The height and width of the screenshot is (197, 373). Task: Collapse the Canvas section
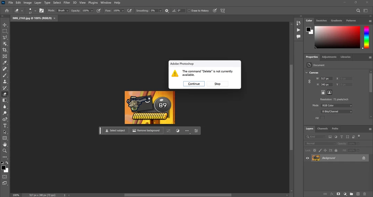(307, 73)
